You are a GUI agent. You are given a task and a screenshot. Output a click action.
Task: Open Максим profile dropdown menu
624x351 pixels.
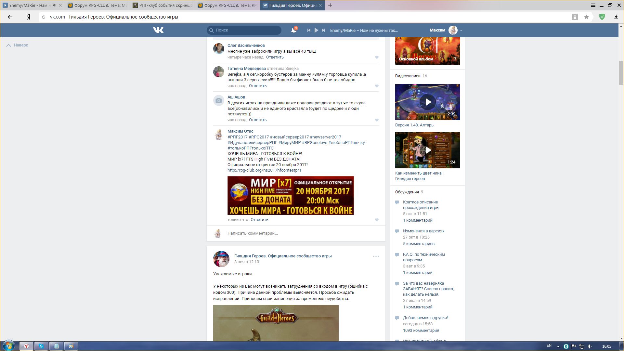[x=461, y=30]
